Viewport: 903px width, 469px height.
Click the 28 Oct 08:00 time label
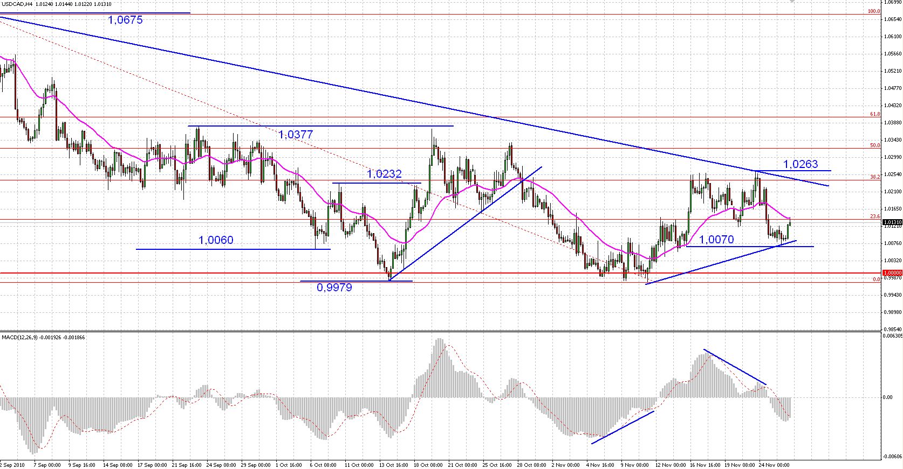pos(532,464)
